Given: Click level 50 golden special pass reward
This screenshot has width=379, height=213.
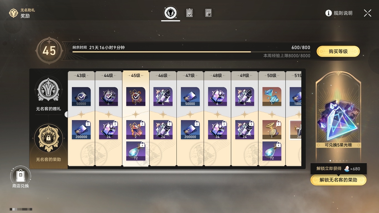Looking at the screenshot, I should [272, 130].
